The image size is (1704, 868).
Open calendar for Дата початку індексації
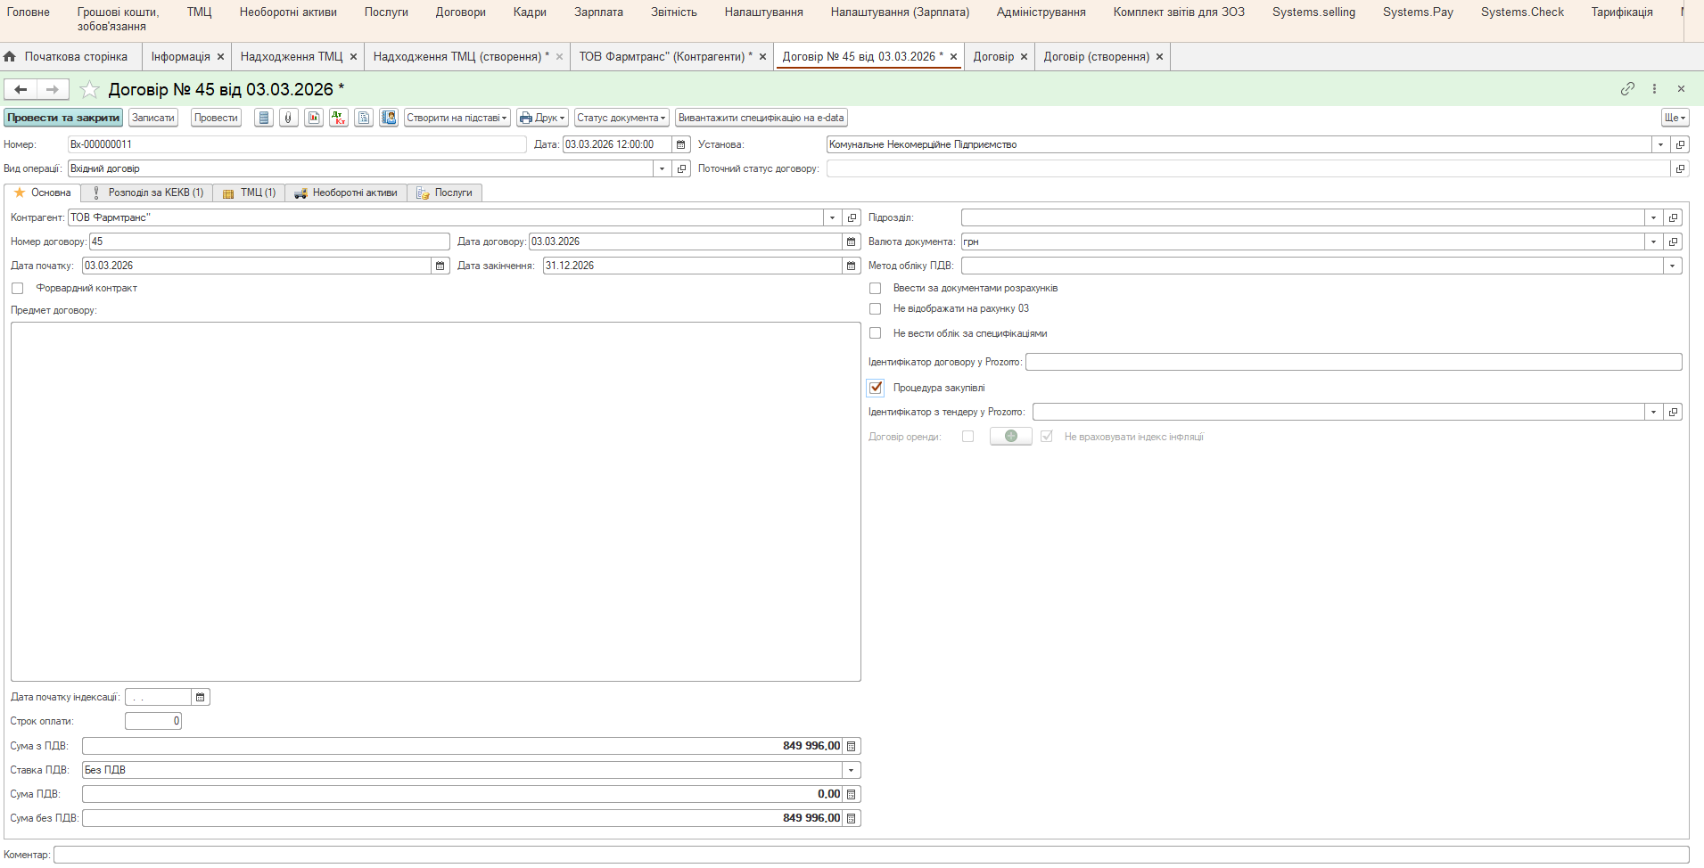(x=201, y=697)
